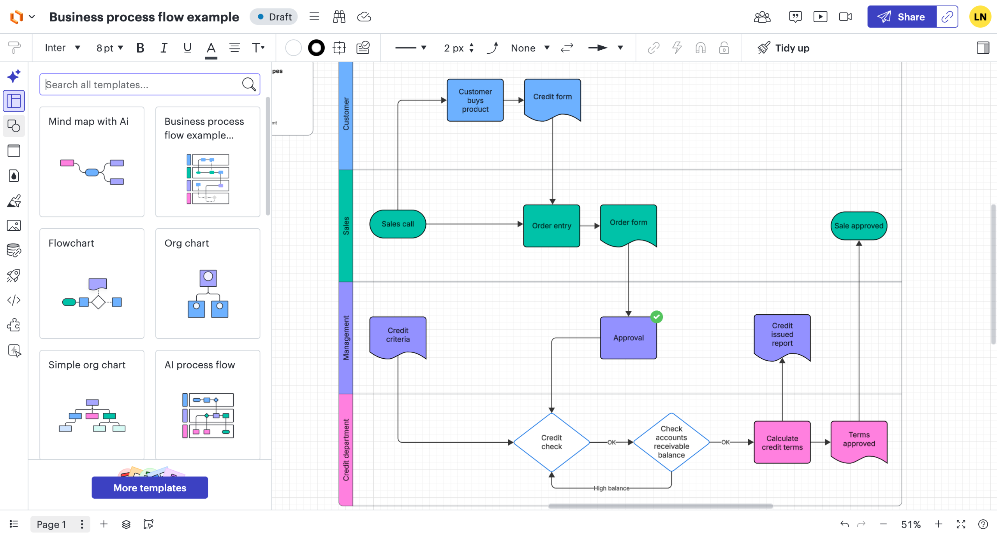Image resolution: width=997 pixels, height=538 pixels.
Task: Open the layers icon in bottom bar
Action: 126,524
